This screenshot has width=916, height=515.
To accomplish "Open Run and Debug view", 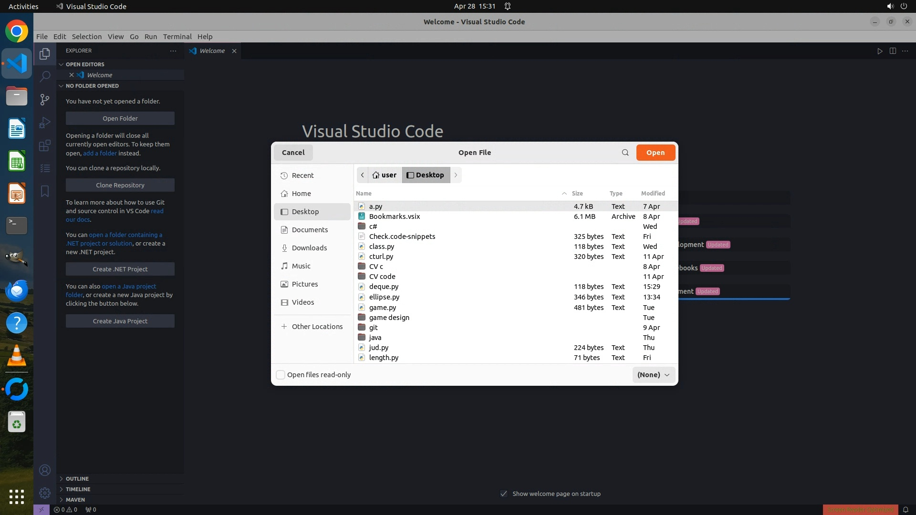I will (x=44, y=123).
